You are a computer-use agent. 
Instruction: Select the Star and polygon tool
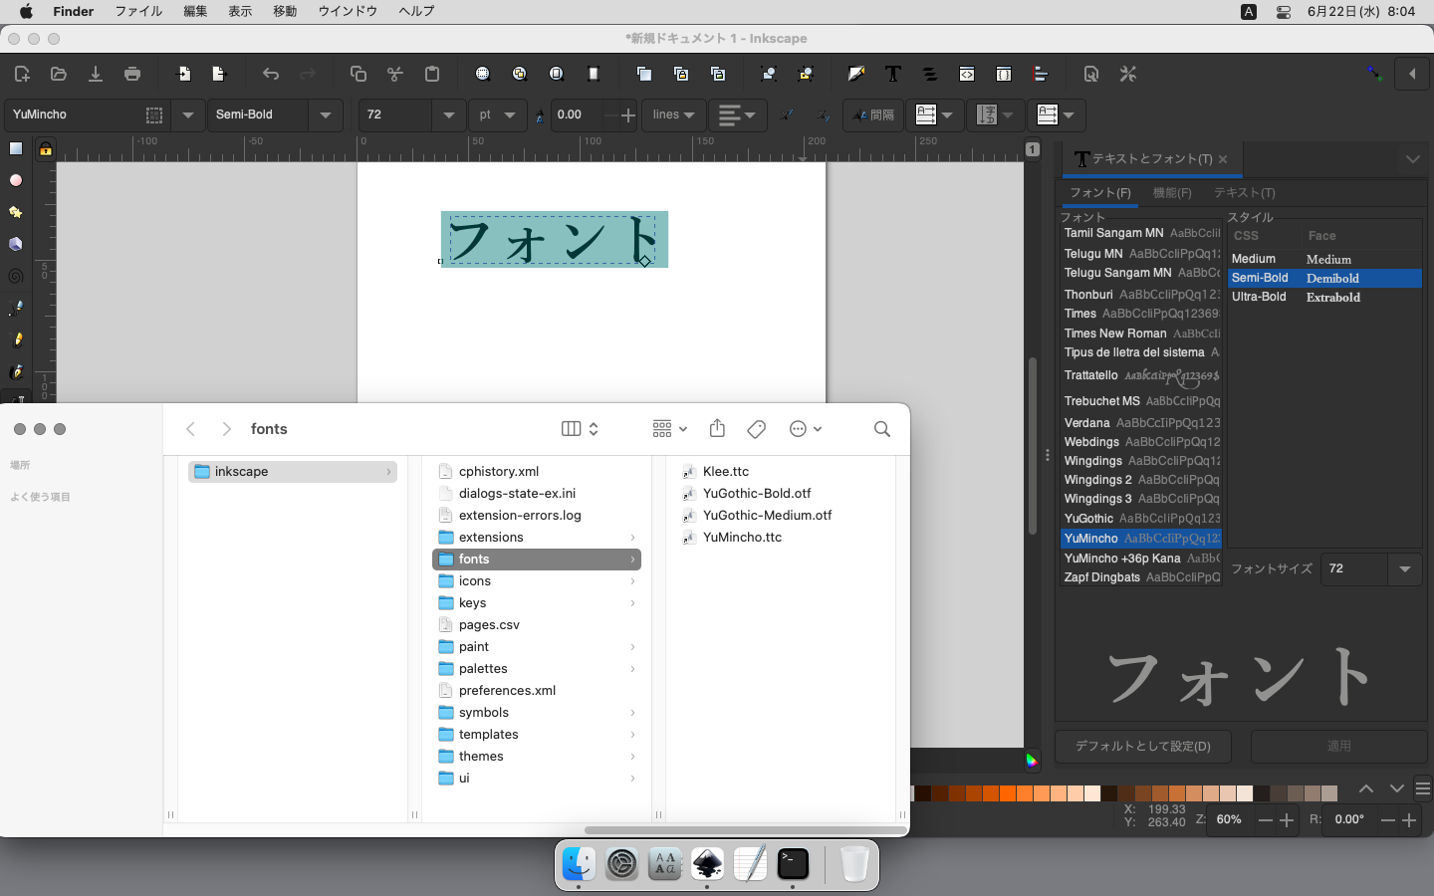(x=16, y=212)
